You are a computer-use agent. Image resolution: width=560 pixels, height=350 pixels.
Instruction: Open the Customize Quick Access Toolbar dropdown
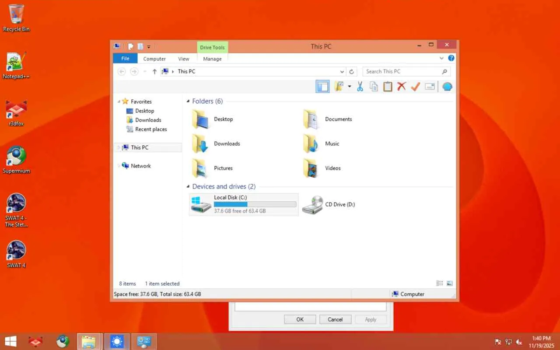coord(149,46)
